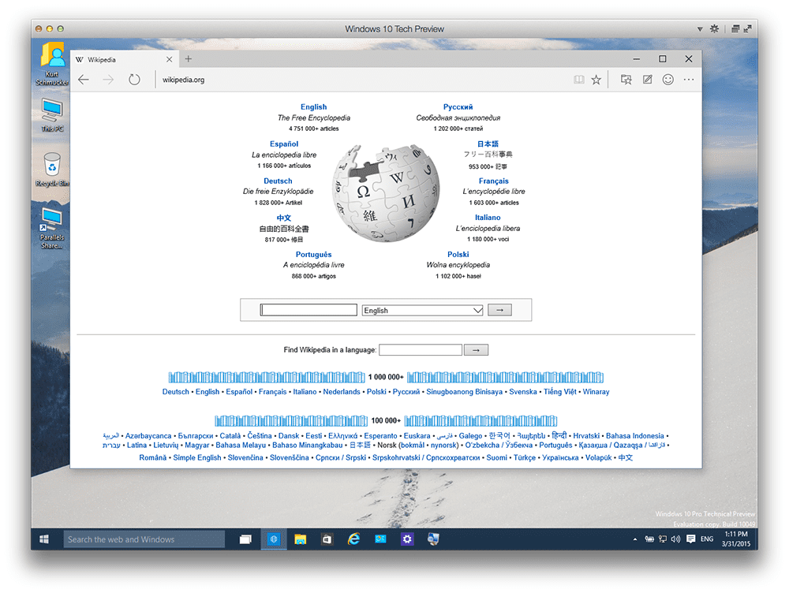Select the Parallels Share desktop shortcut
Screen dimensions: 789x593
pyautogui.click(x=52, y=229)
